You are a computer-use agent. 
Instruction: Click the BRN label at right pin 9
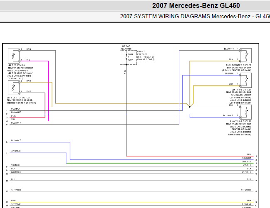[x=249, y=201]
